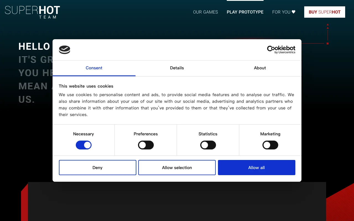This screenshot has width=354, height=221.
Task: Open the Cookiebot by Usercentrics logo link
Action: point(281,50)
